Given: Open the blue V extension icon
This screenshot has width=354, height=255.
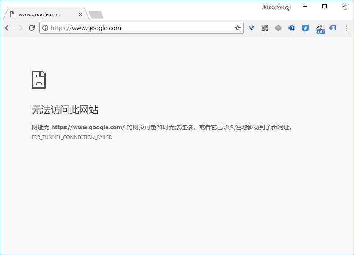Looking at the screenshot, I should tap(251, 28).
